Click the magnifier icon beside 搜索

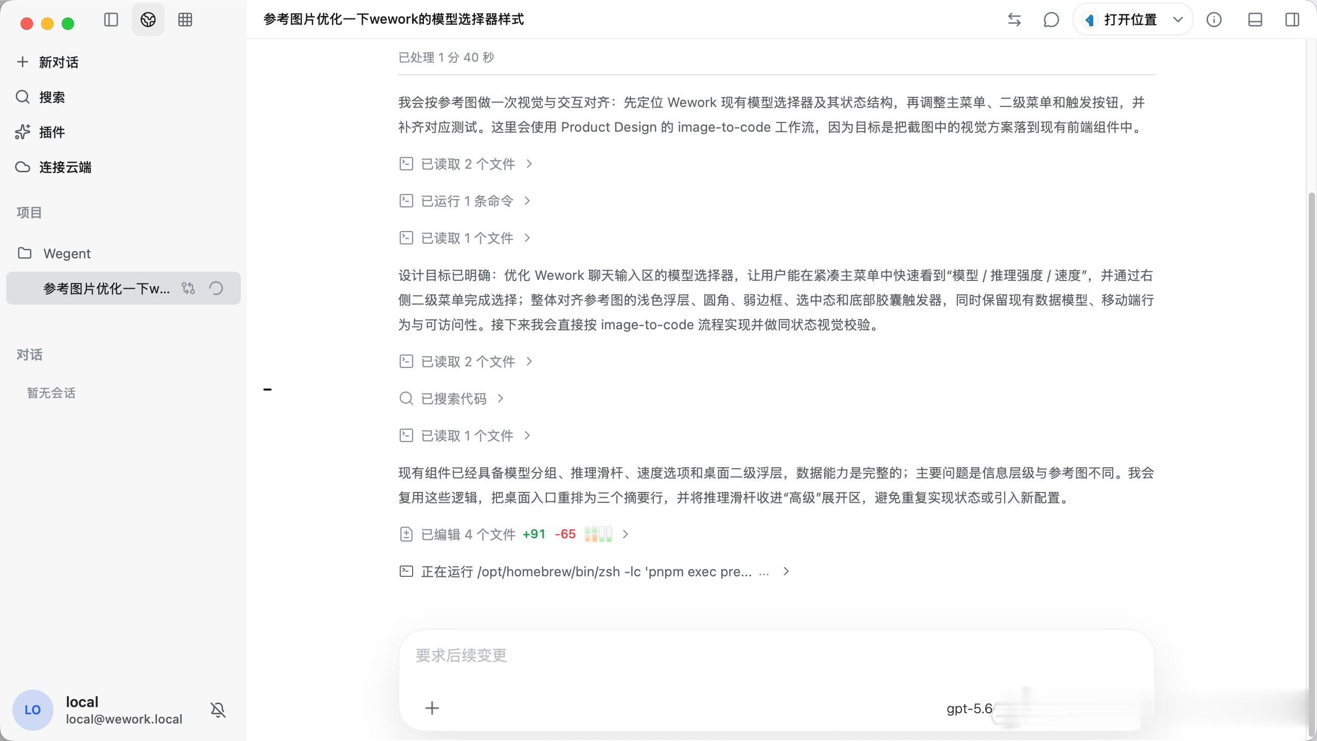click(22, 97)
